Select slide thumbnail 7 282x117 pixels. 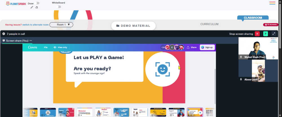click(x=140, y=112)
